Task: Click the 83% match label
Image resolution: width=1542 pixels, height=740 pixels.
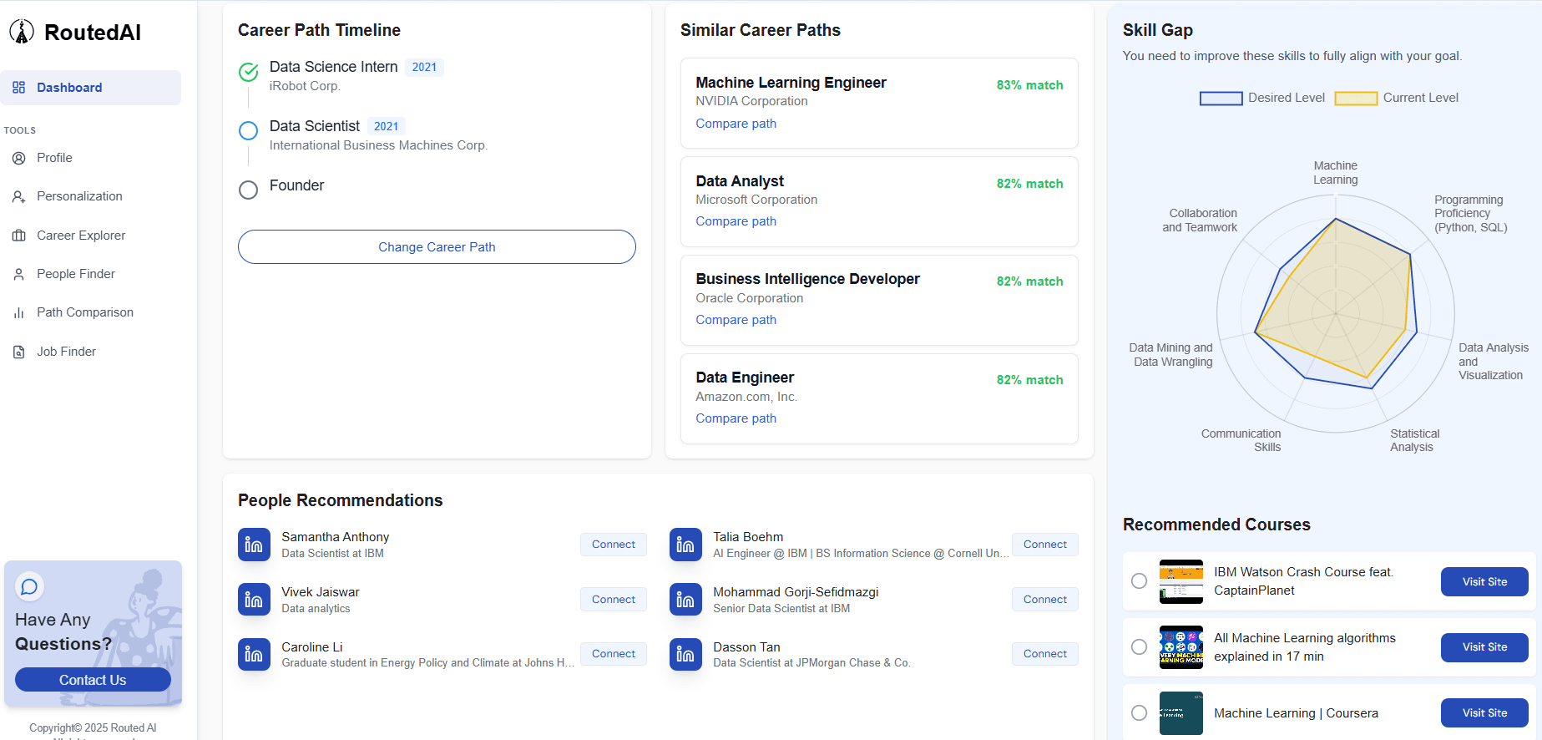Action: tap(1029, 85)
